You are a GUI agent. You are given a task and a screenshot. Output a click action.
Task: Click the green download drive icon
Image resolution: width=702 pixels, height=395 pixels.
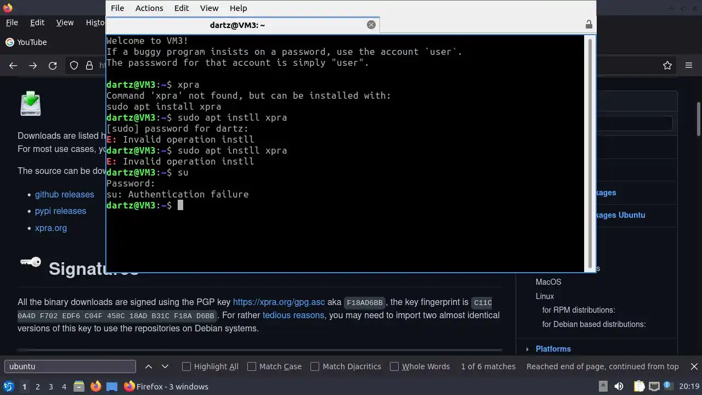pos(31,103)
